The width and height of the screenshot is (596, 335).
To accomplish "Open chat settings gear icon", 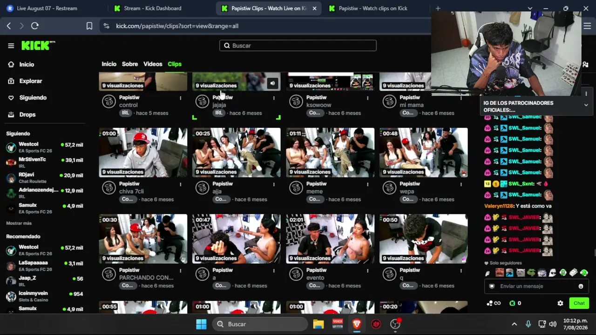I will (x=560, y=303).
